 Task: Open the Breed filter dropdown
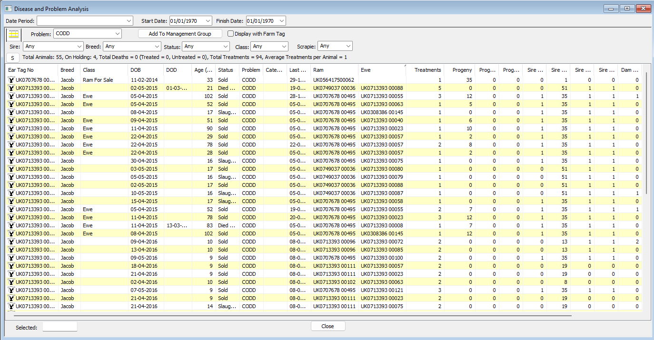(157, 47)
